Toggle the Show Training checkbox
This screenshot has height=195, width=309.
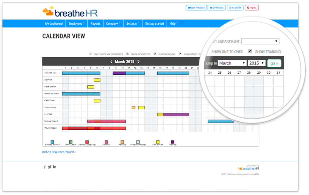point(250,51)
